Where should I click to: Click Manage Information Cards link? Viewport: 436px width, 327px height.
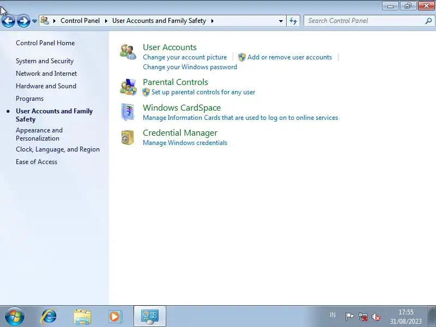tap(240, 118)
